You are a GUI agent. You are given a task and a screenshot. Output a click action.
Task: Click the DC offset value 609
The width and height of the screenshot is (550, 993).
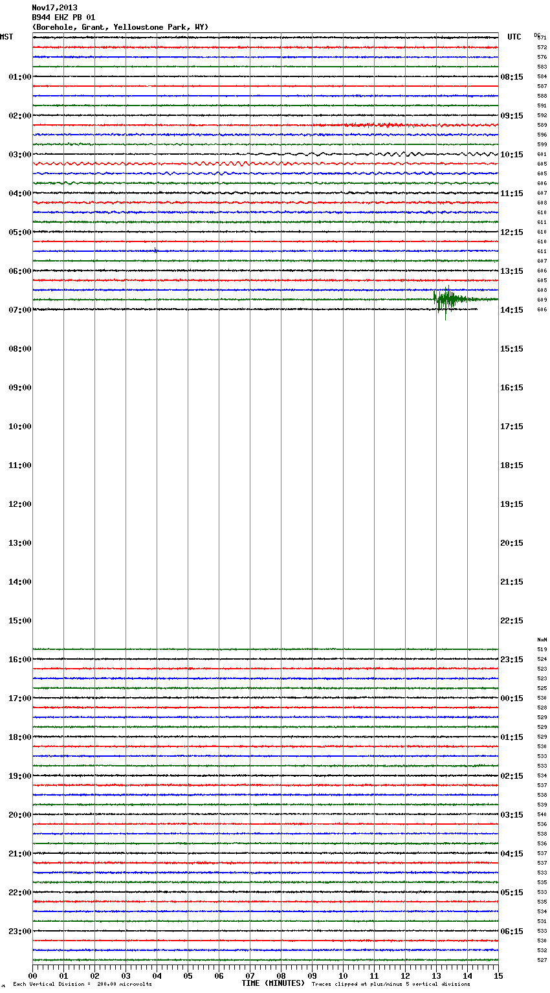pos(542,300)
